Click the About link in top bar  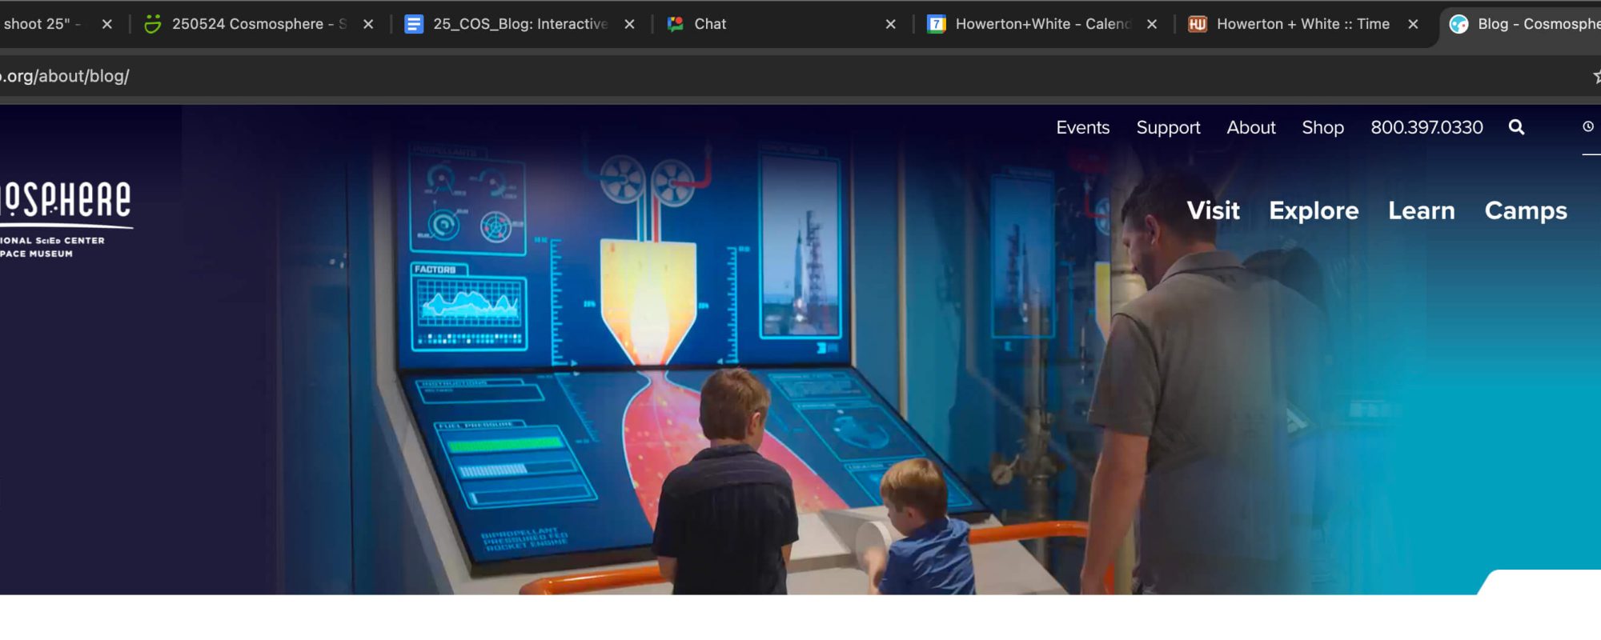(1251, 127)
